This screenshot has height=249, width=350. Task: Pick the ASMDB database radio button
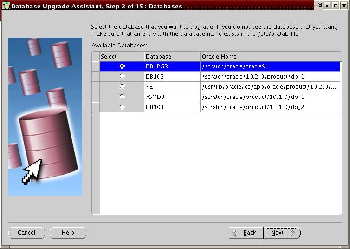[x=122, y=97]
